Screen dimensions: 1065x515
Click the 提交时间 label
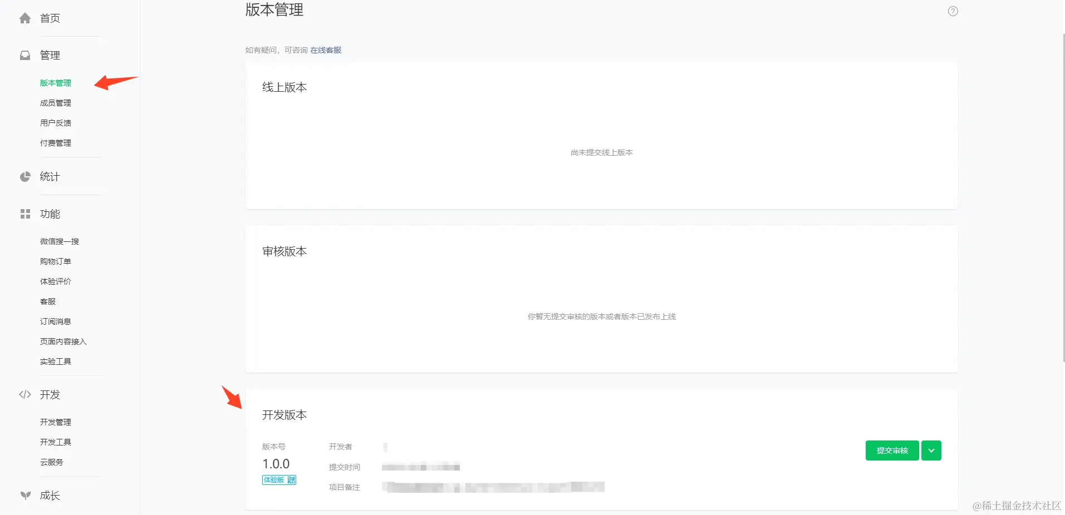(345, 467)
